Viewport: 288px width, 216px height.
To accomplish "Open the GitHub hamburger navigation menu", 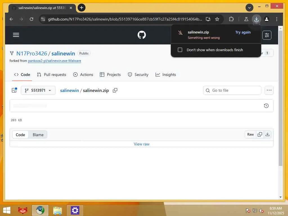I will point(16,35).
